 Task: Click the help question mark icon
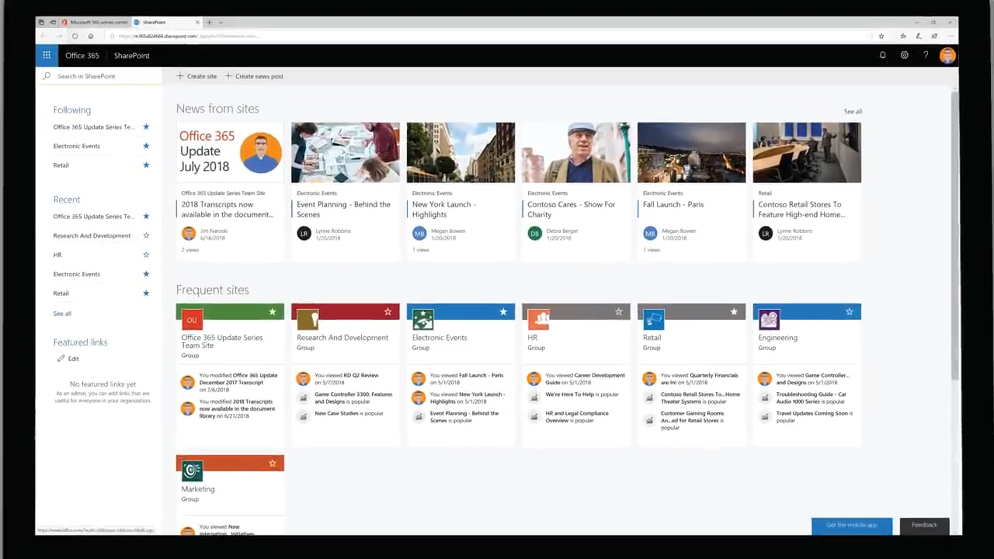[x=926, y=55]
